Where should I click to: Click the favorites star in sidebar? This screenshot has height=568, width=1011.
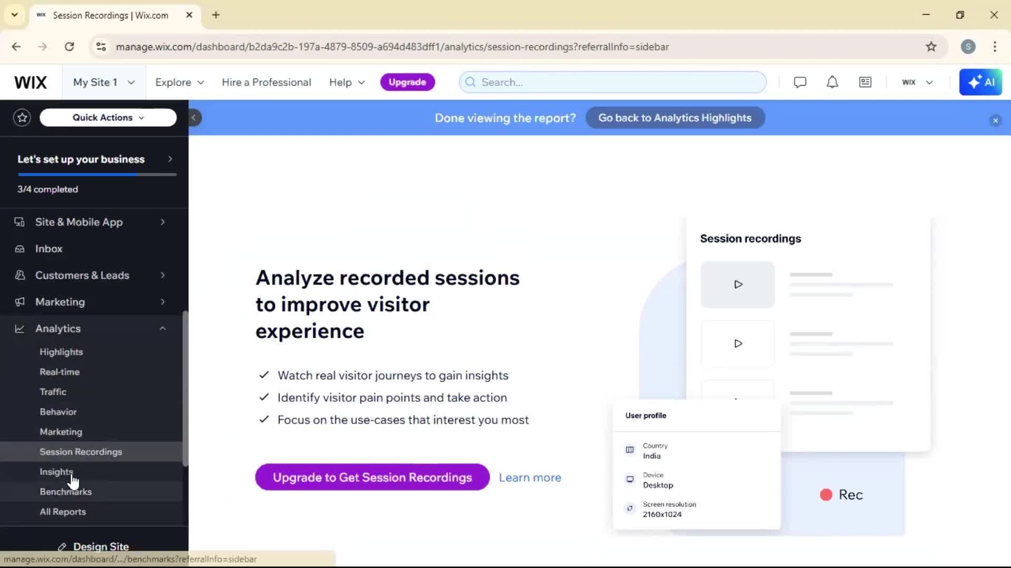(22, 117)
